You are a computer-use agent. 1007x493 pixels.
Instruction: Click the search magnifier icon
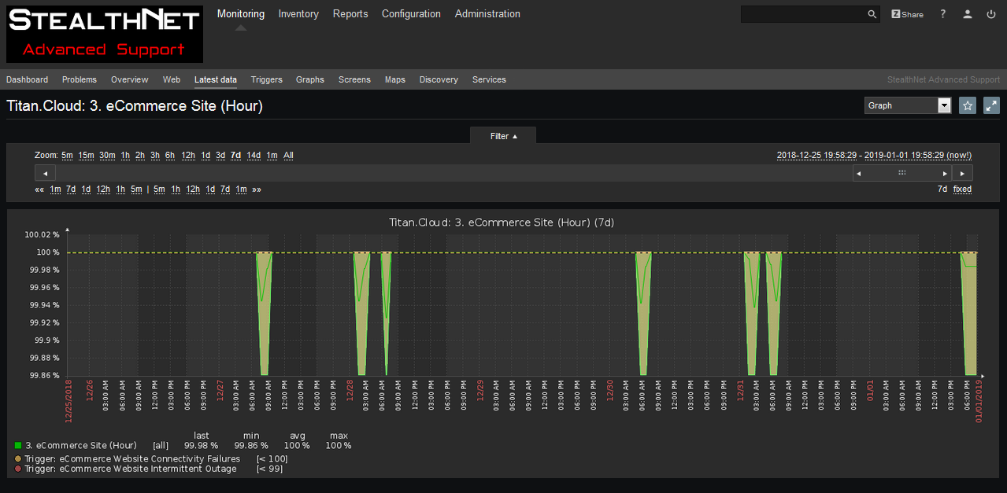(x=872, y=14)
